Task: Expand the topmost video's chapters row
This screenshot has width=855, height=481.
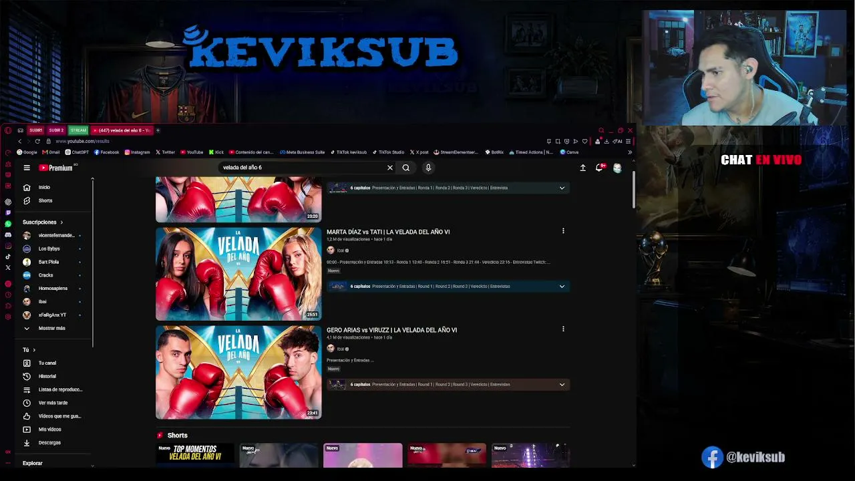Action: pos(562,188)
